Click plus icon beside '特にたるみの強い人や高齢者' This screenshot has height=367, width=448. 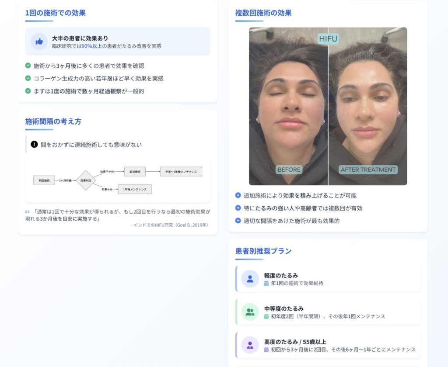[238, 208]
